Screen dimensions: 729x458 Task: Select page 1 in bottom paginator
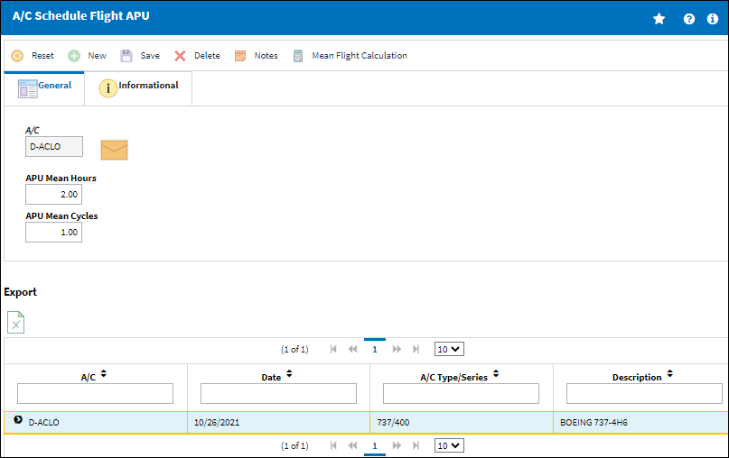[375, 446]
